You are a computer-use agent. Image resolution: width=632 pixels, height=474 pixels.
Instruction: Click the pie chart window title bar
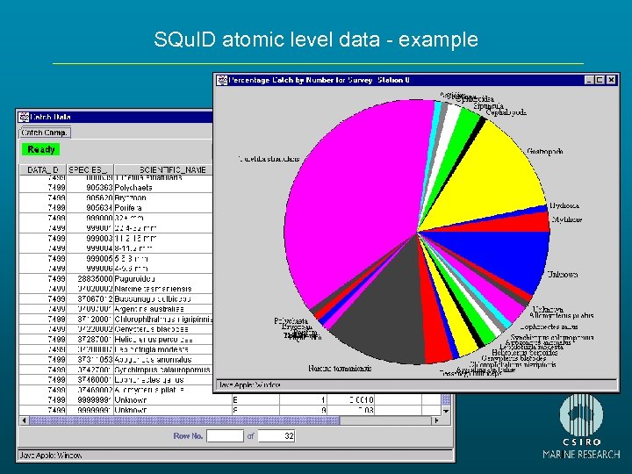(416, 80)
